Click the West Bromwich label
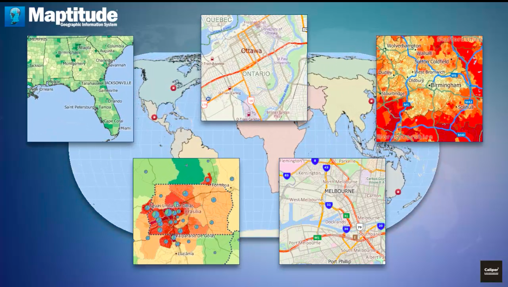 coord(430,72)
